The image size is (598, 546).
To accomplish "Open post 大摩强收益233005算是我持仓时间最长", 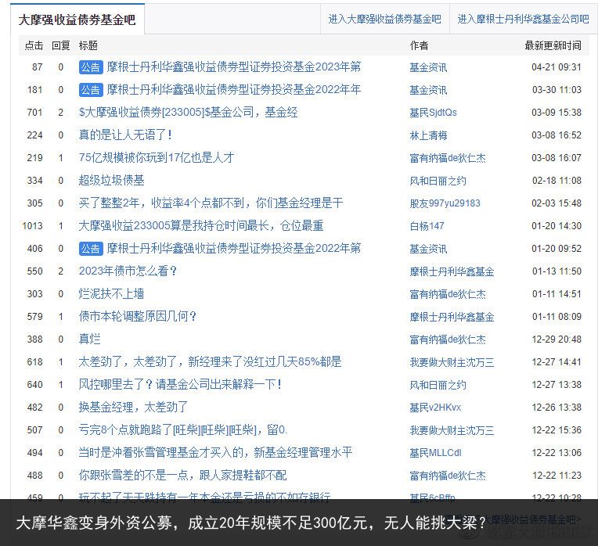I will pos(201,226).
